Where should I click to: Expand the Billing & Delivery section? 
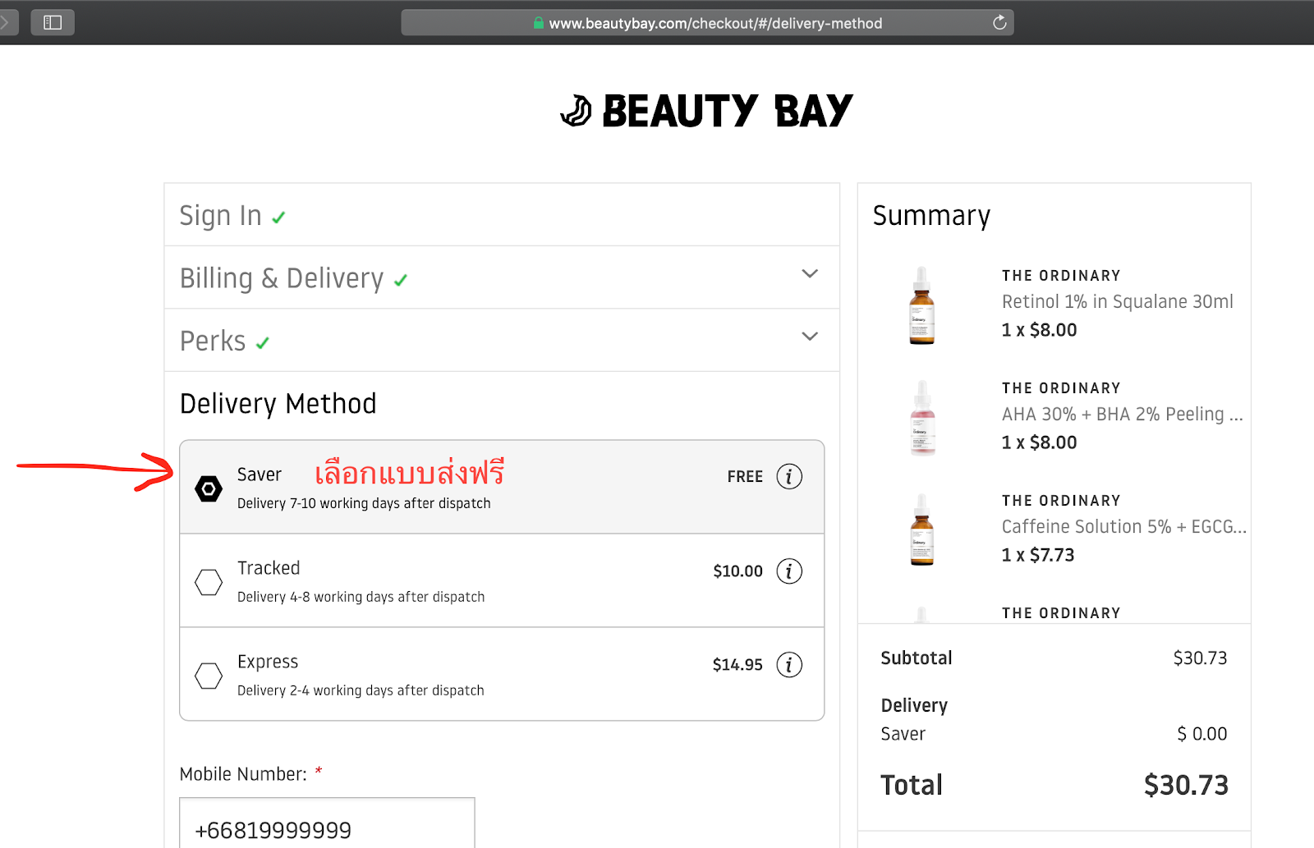809,274
